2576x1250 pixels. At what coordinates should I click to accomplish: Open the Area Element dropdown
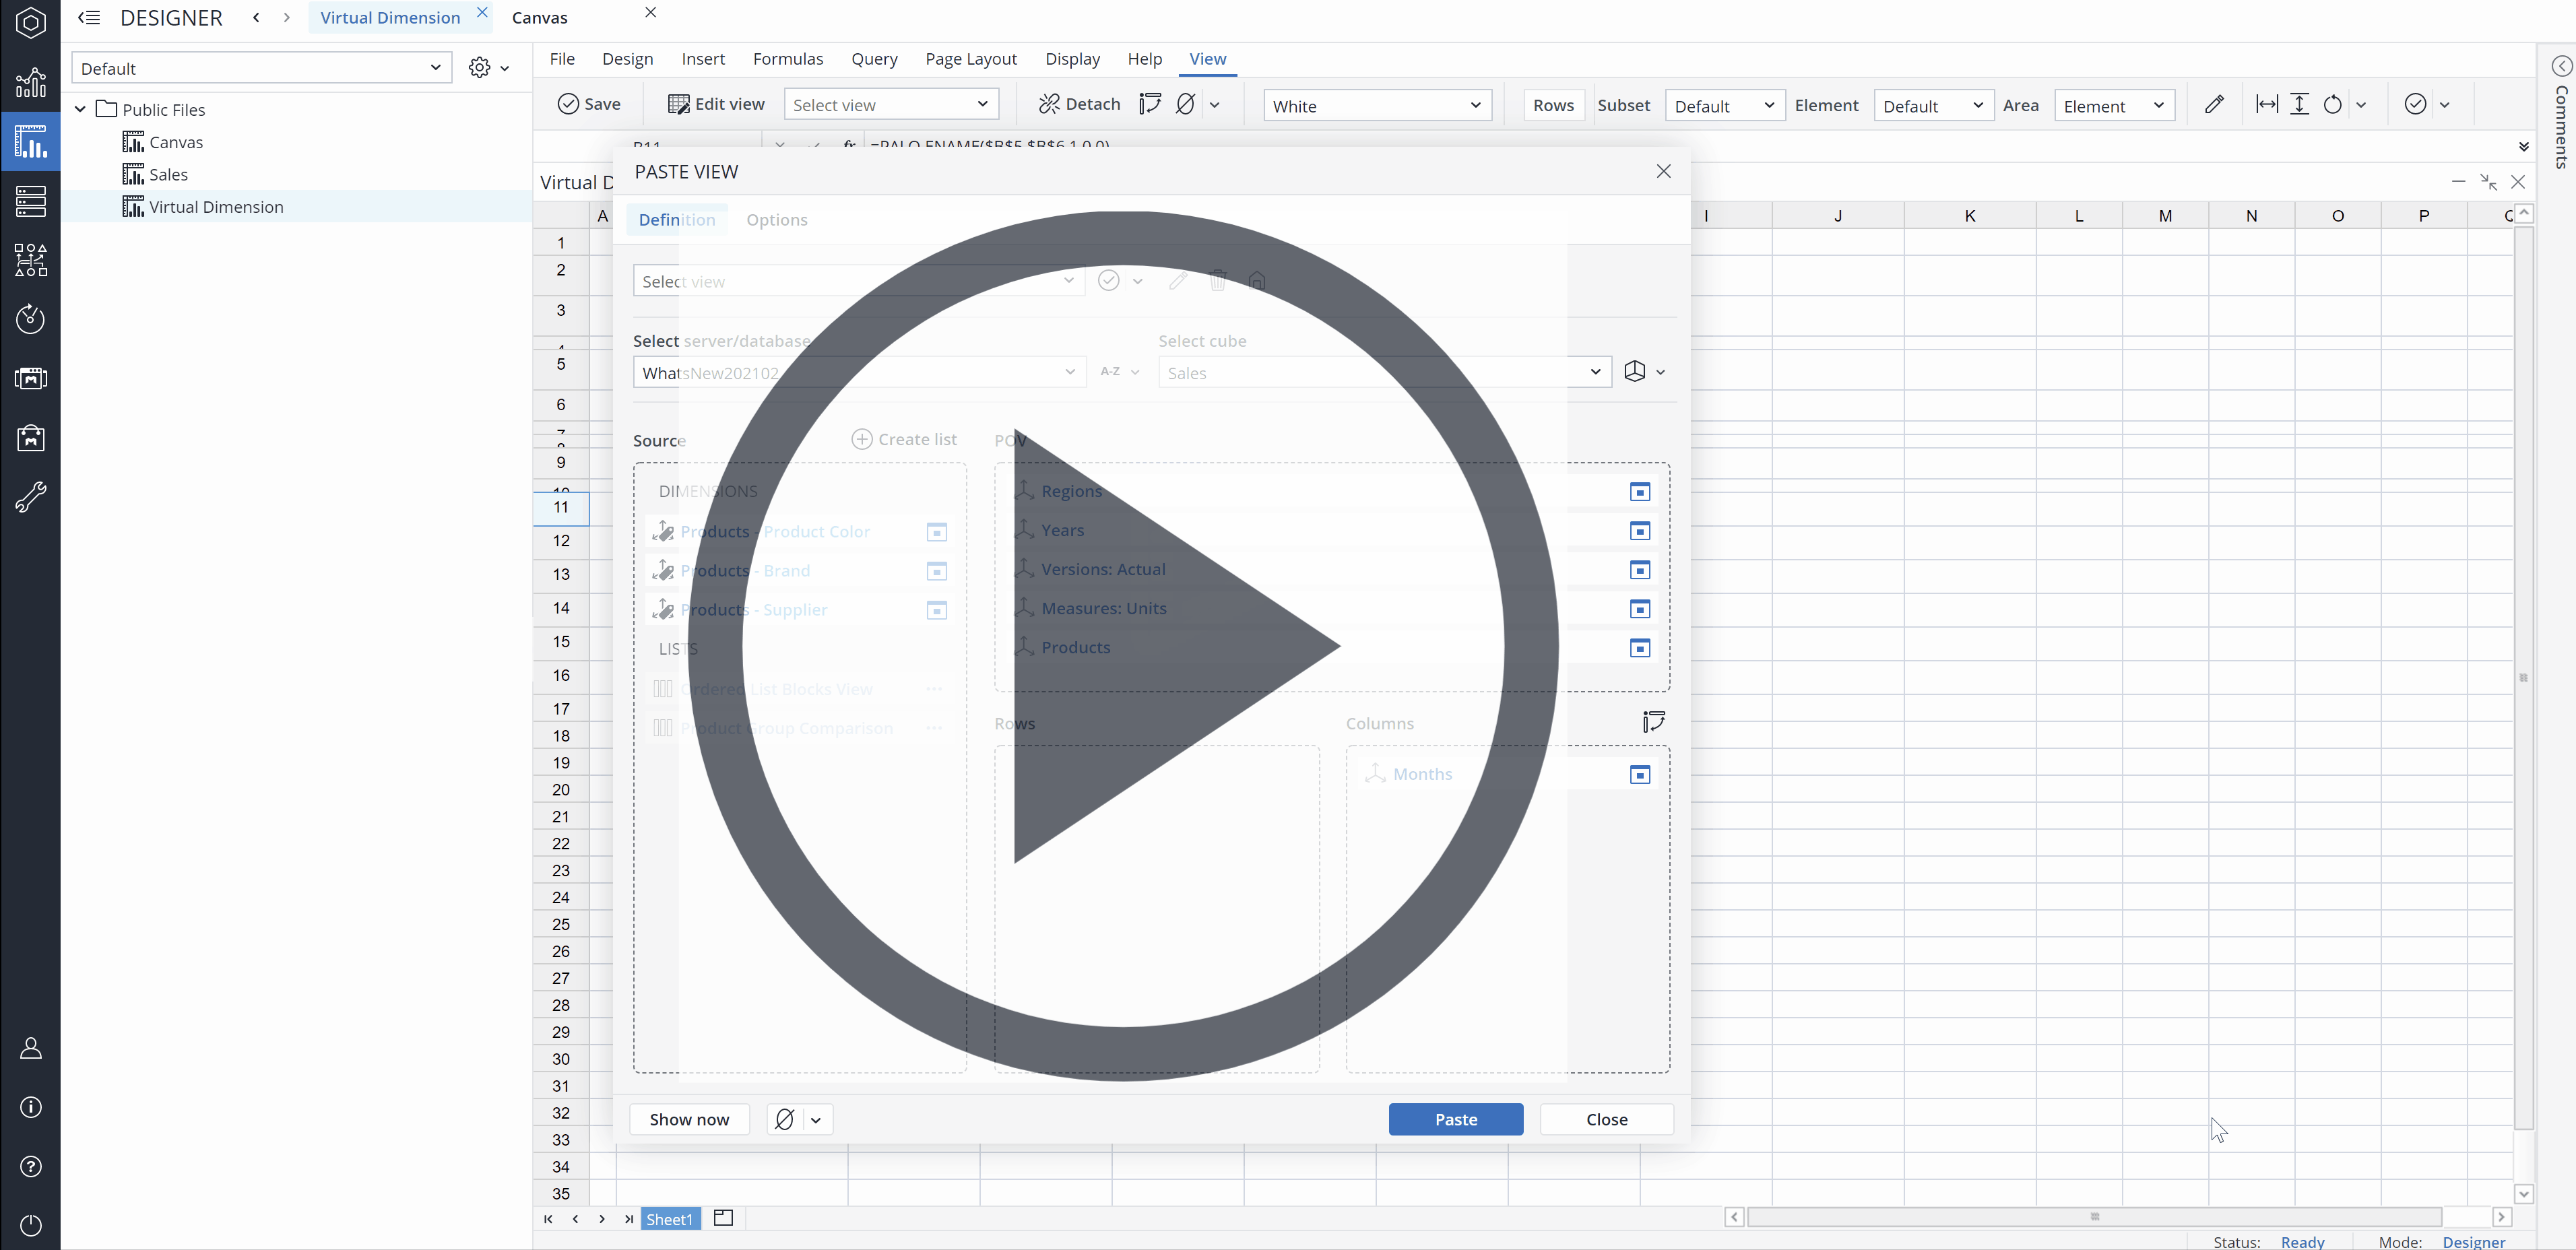click(2114, 106)
